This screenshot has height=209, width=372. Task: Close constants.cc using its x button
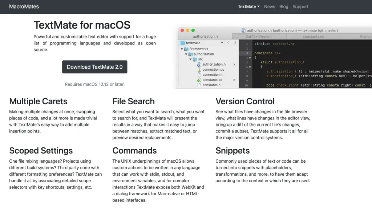click(x=234, y=80)
